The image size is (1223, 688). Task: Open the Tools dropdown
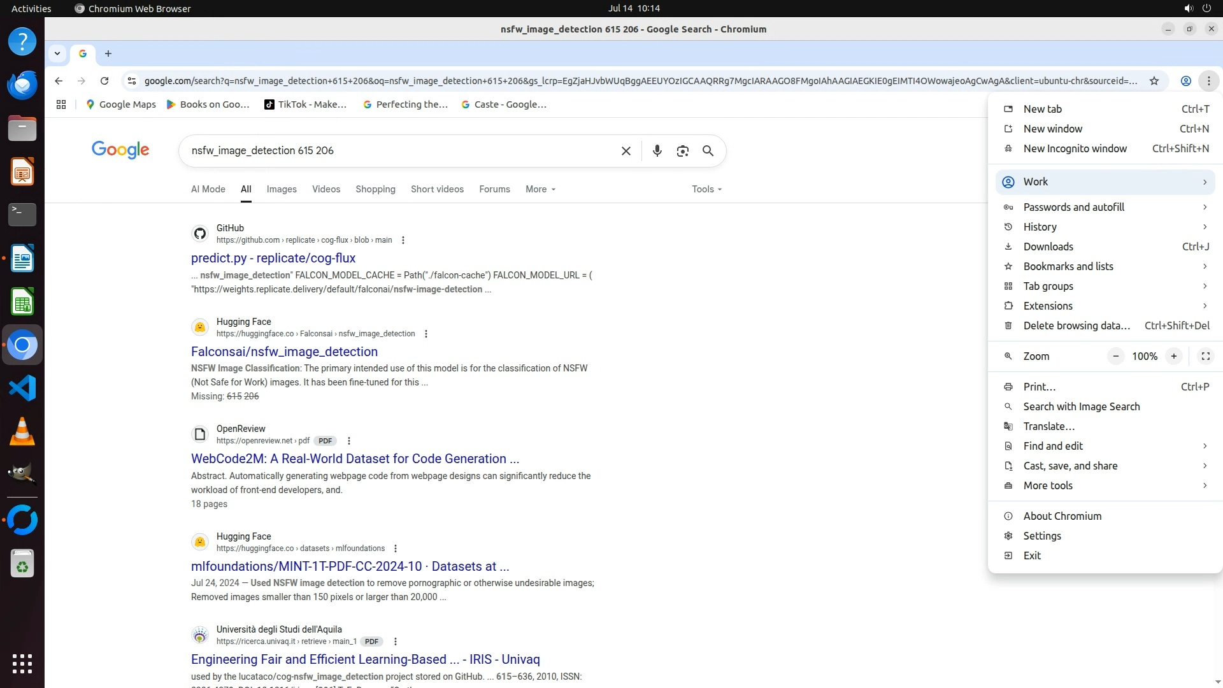point(706,189)
